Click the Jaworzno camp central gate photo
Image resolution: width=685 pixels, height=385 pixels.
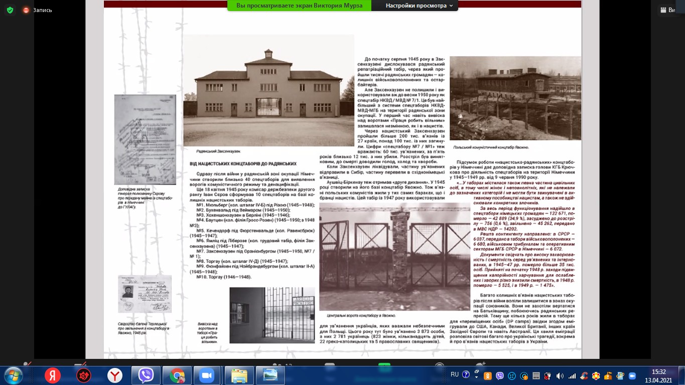[x=394, y=256]
